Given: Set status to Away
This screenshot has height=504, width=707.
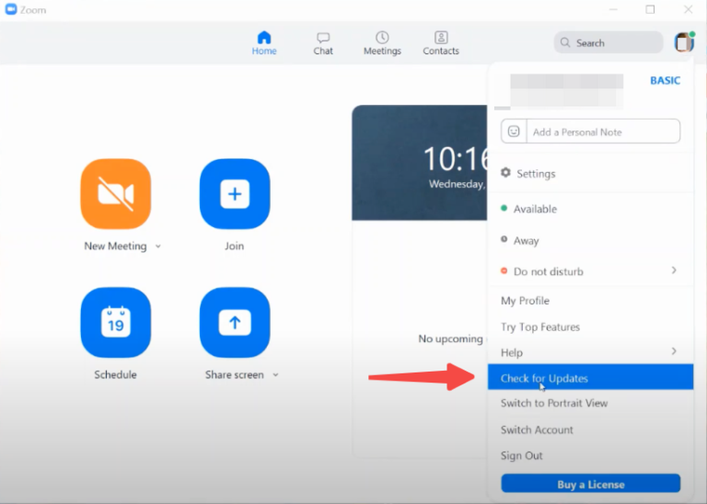Looking at the screenshot, I should coord(591,241).
